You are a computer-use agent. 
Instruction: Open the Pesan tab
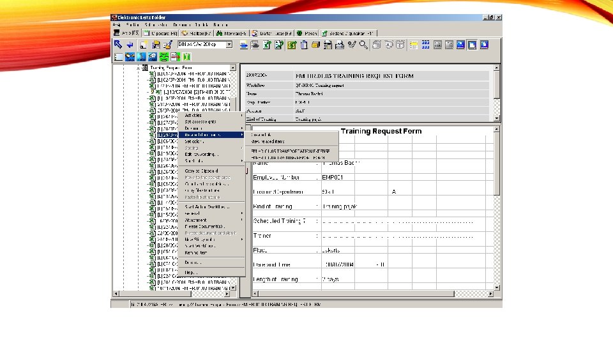[307, 33]
